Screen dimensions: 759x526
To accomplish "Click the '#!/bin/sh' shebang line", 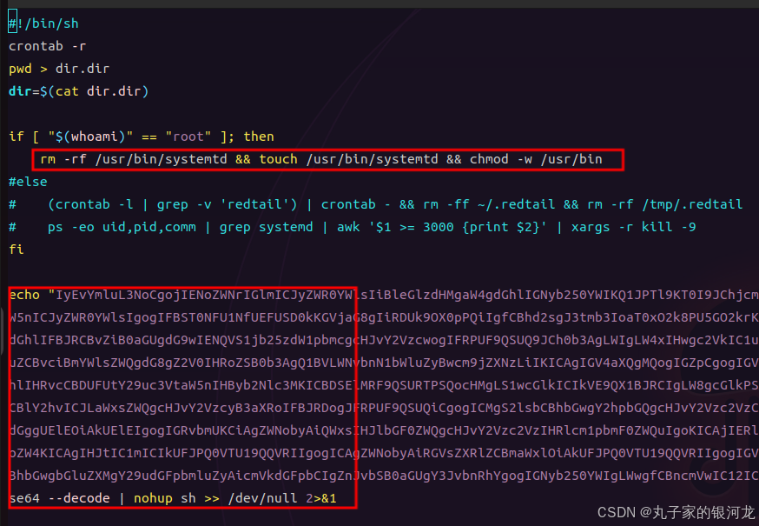I will [43, 23].
